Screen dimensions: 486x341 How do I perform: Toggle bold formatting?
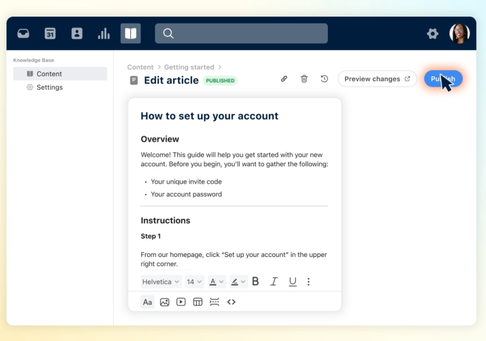(255, 281)
